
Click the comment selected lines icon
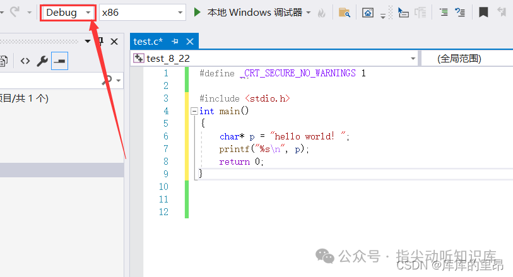tap(444, 13)
